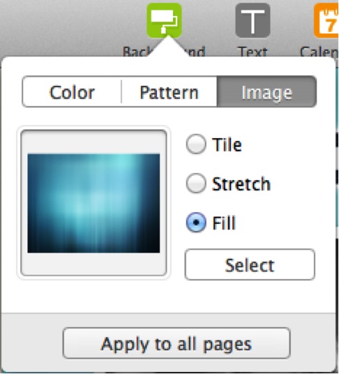Click Apply to all pages button
Screen dimensions: 339x374
(176, 343)
